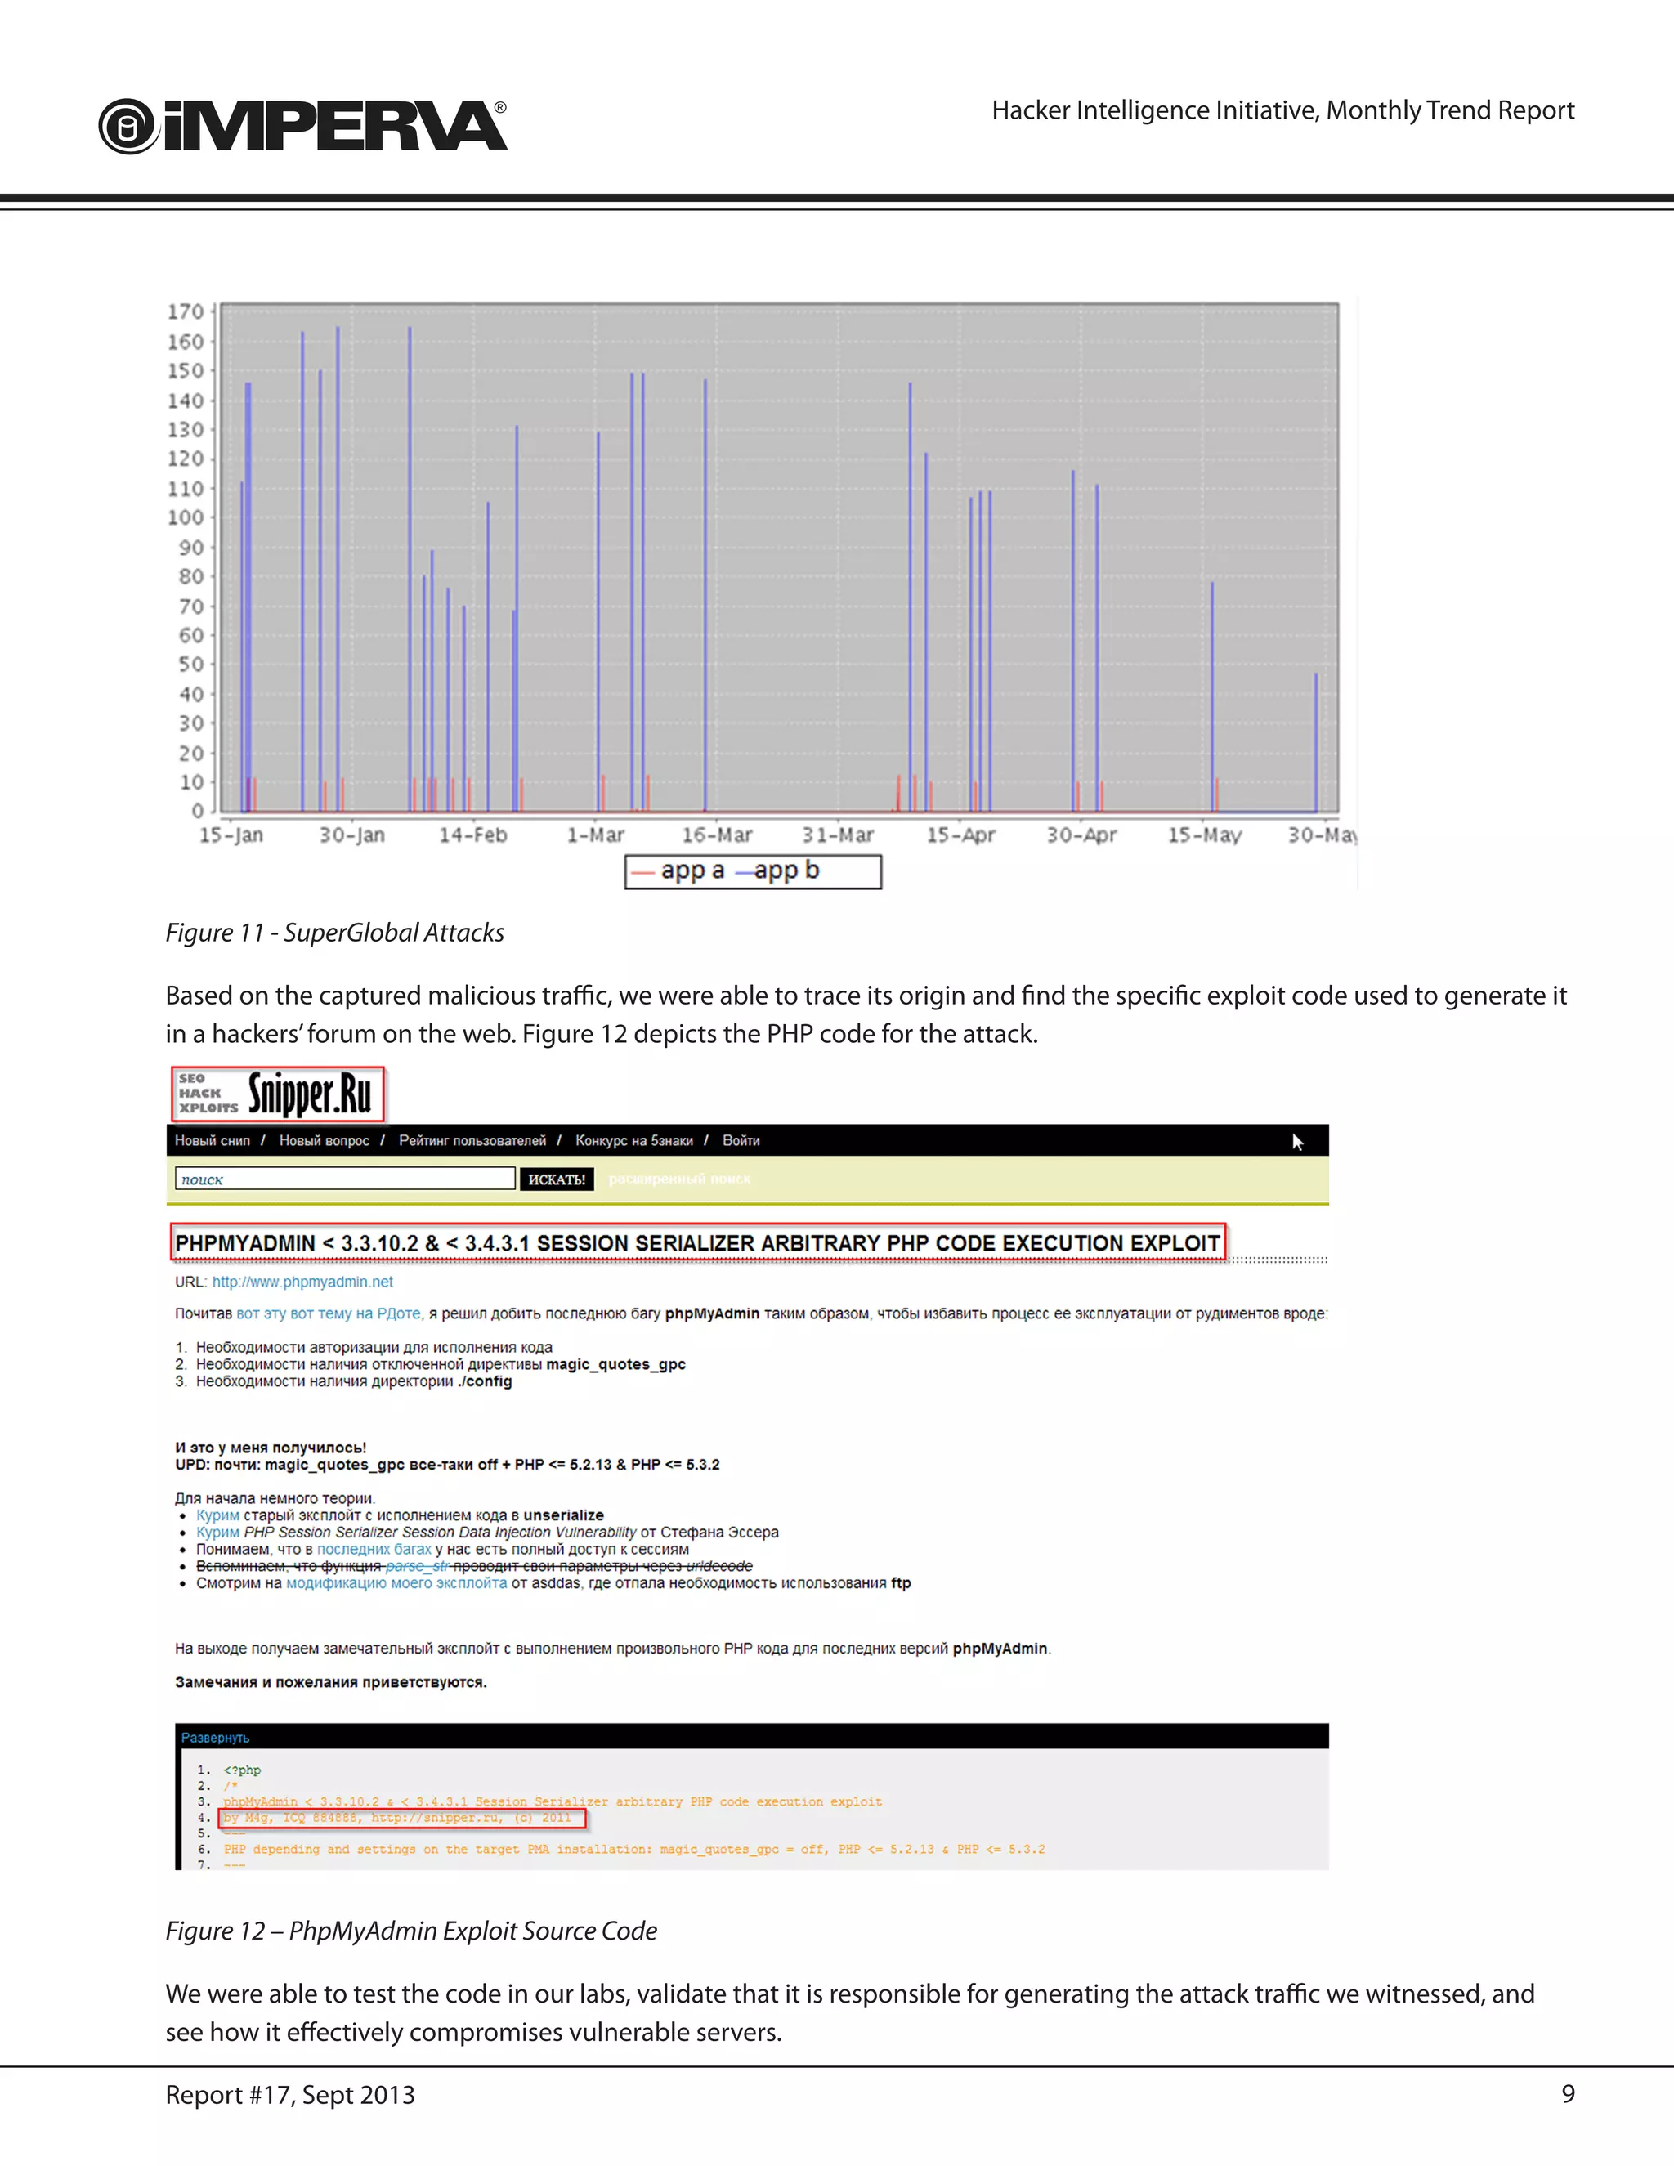The height and width of the screenshot is (2166, 1674).
Task: Click the PHPMYADMIN session serializer exploit title
Action: (697, 1242)
